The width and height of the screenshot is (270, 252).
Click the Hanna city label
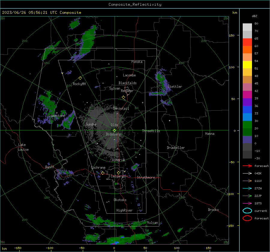point(210,134)
